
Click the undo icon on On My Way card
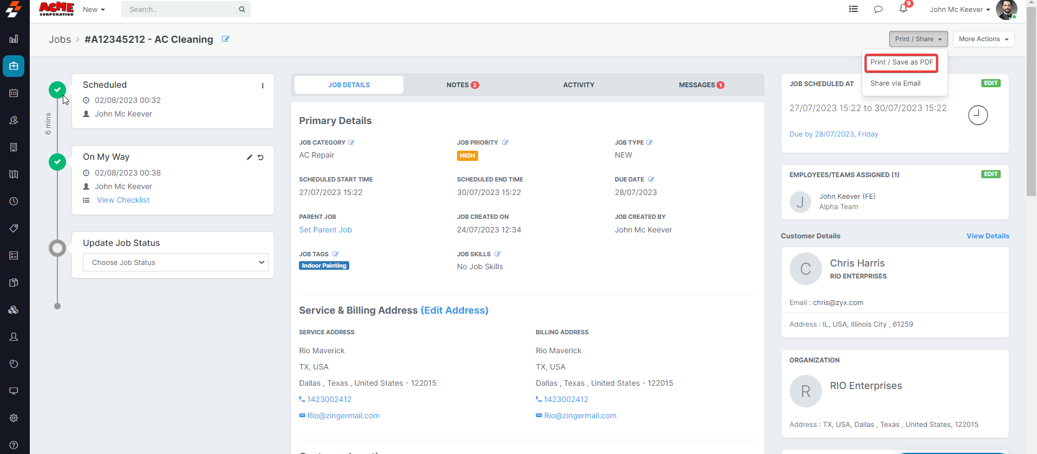[x=260, y=158]
